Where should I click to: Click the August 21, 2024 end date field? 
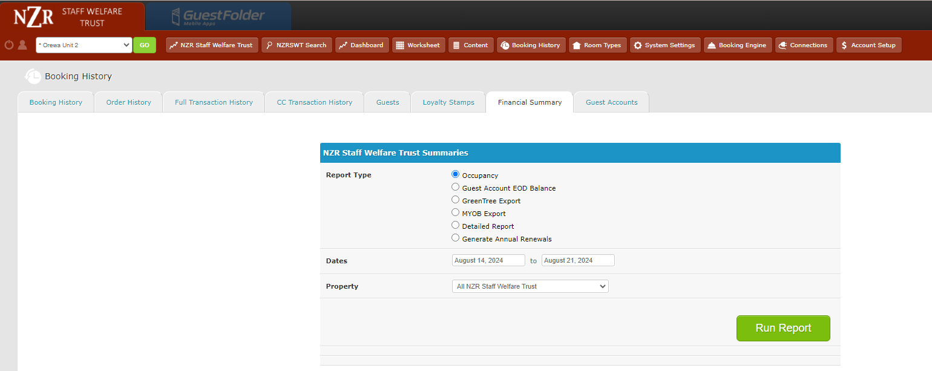click(578, 260)
